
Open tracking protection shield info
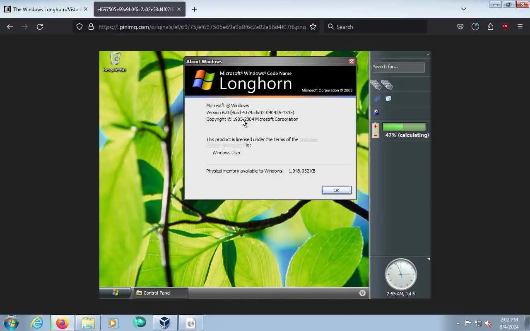pyautogui.click(x=79, y=26)
